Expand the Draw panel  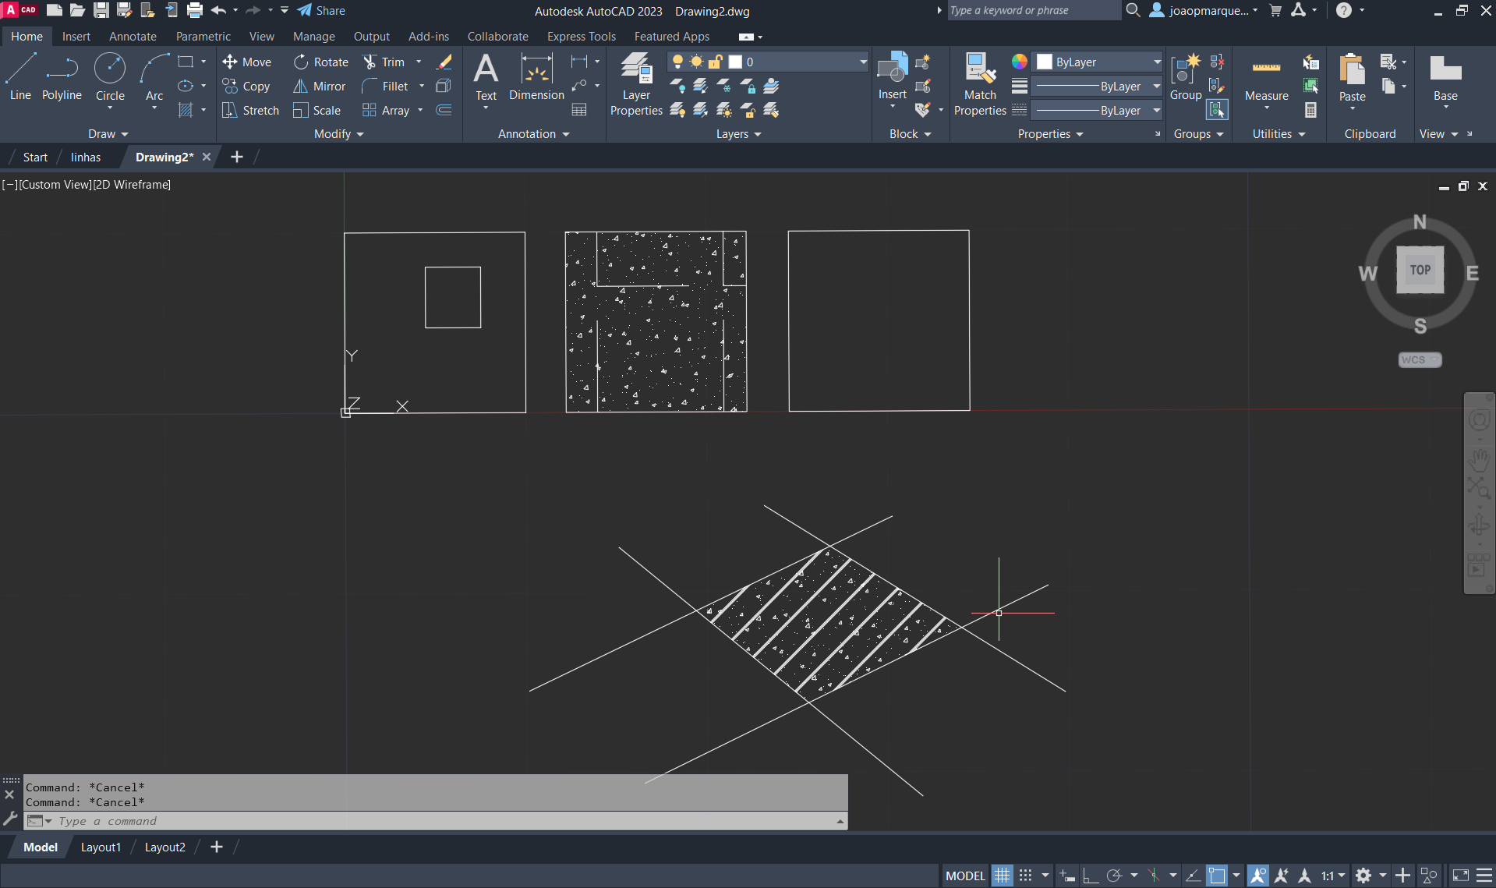[108, 134]
